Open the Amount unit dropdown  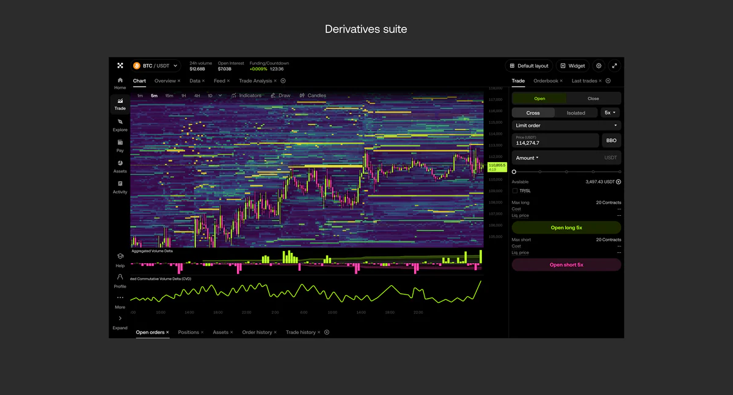[527, 158]
